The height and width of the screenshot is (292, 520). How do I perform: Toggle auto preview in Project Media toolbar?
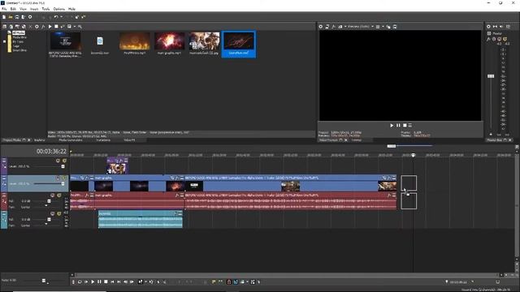point(63,27)
